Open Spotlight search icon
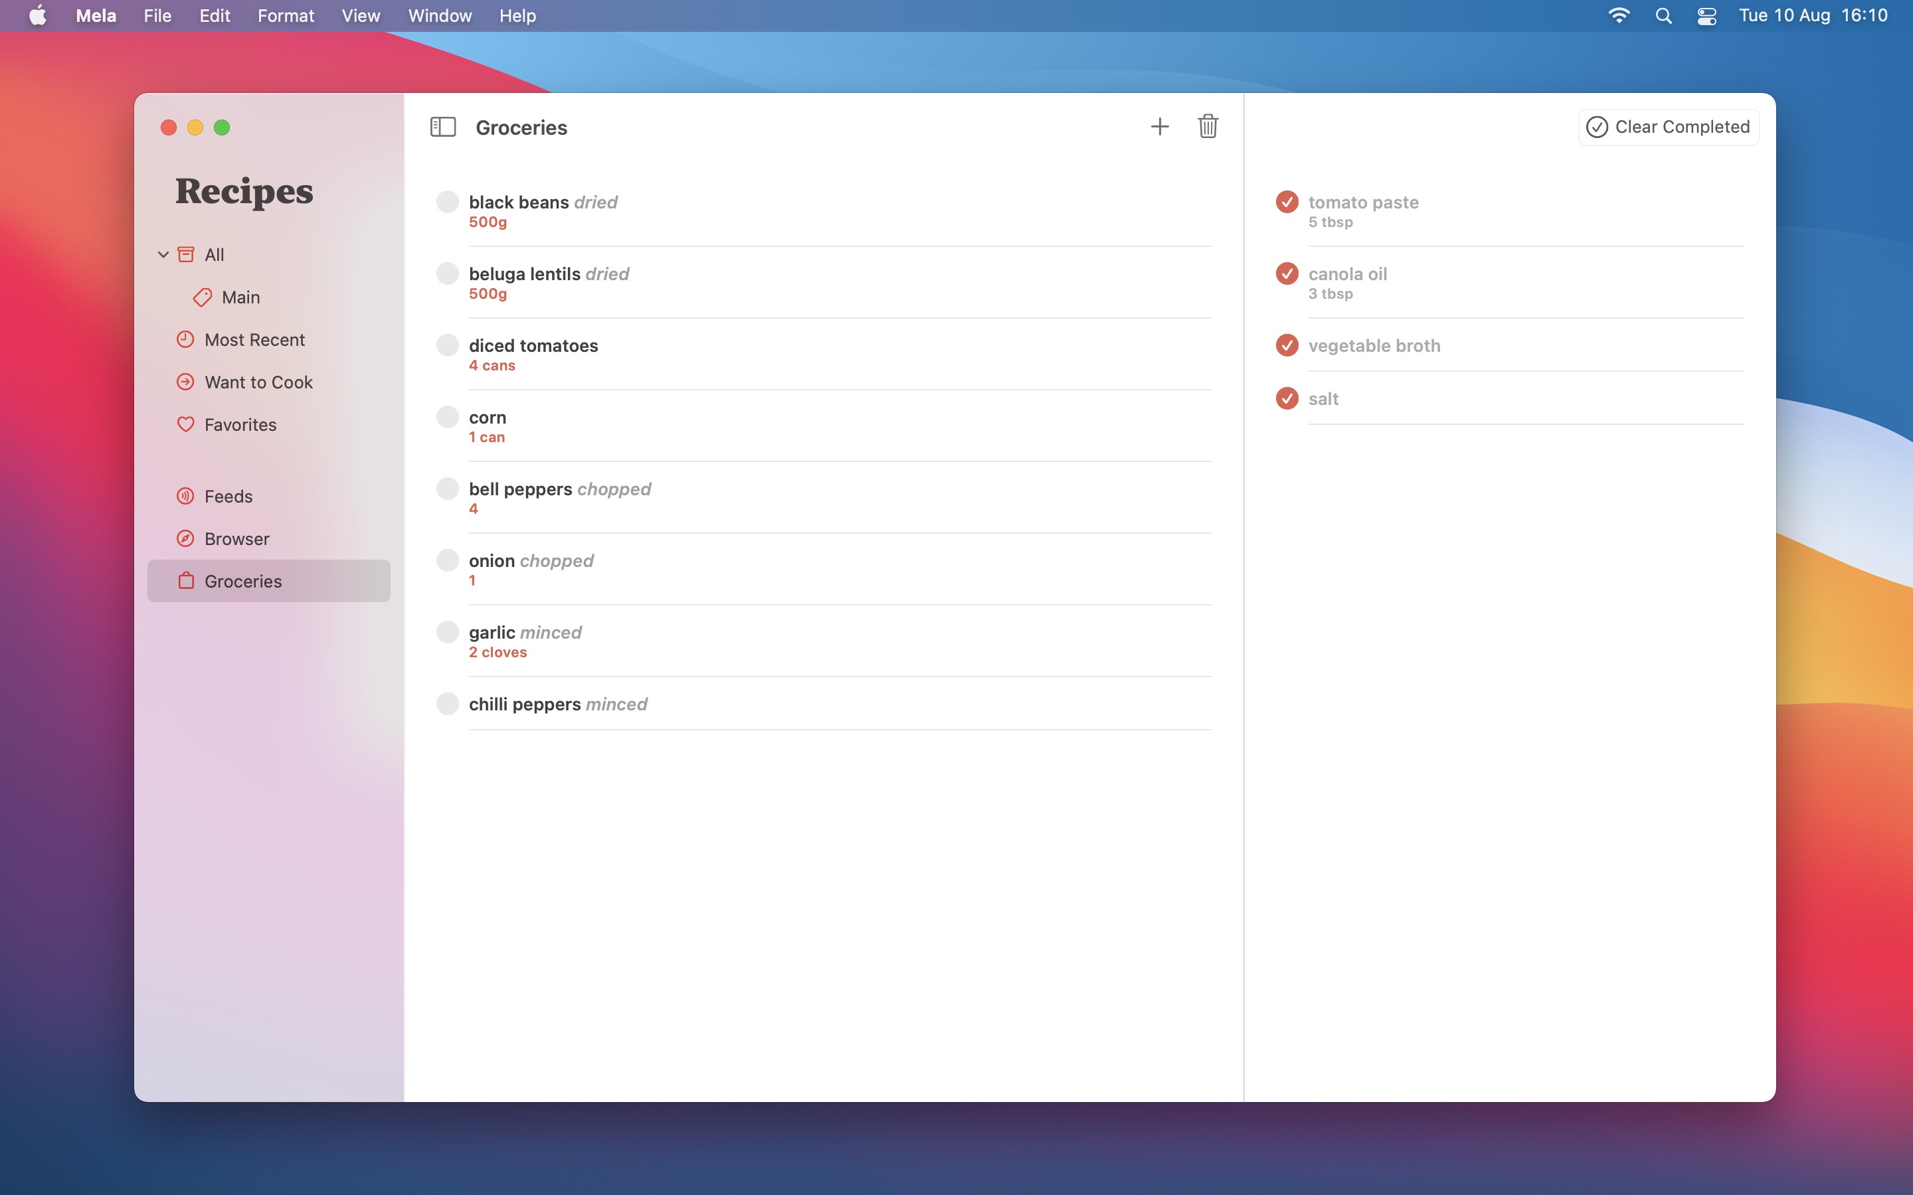 [1663, 16]
